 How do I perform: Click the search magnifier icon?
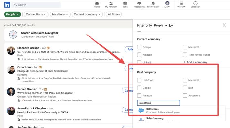click(15, 5)
